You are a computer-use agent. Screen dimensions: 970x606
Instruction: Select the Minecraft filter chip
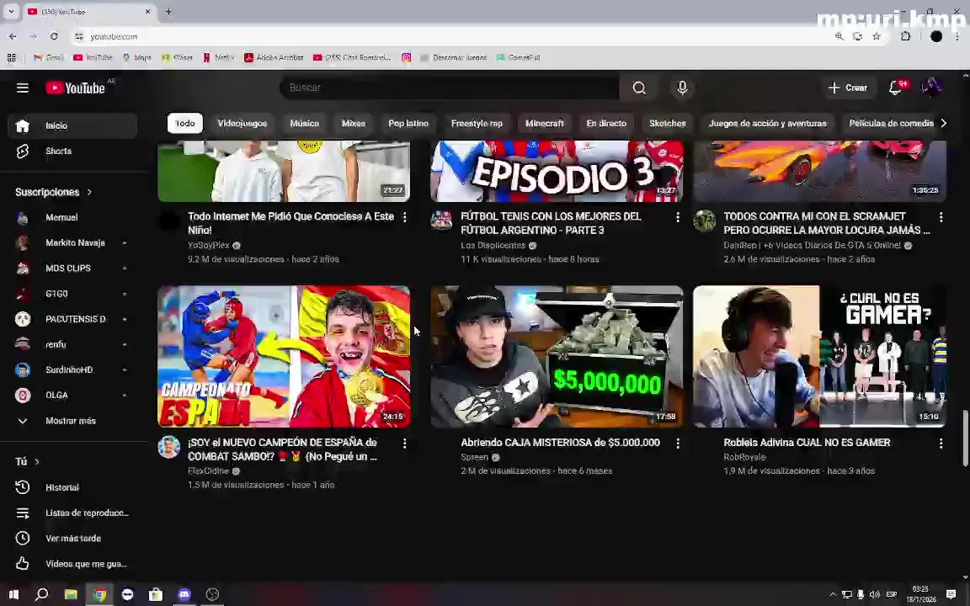coord(545,123)
